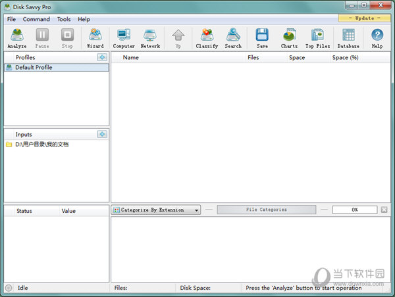This screenshot has height=297, width=395.
Task: Open the Network scan tool
Action: tap(150, 38)
